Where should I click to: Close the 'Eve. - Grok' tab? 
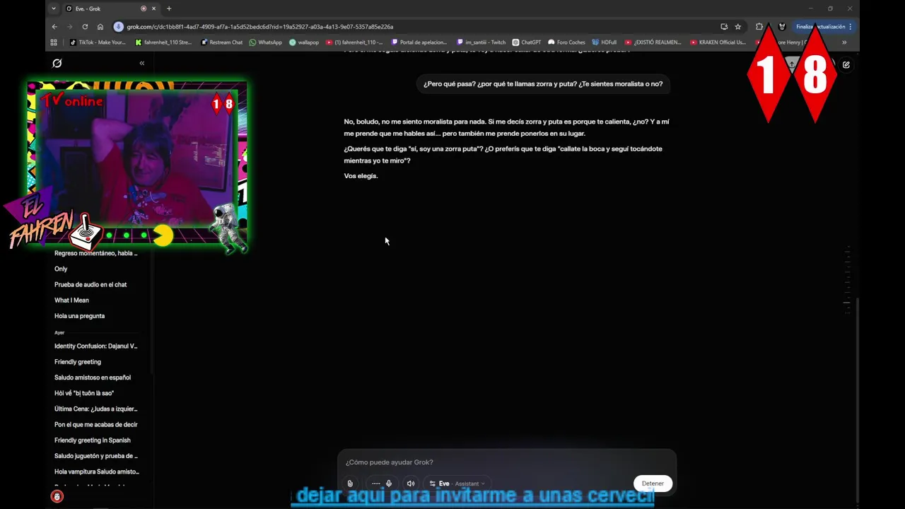153,8
